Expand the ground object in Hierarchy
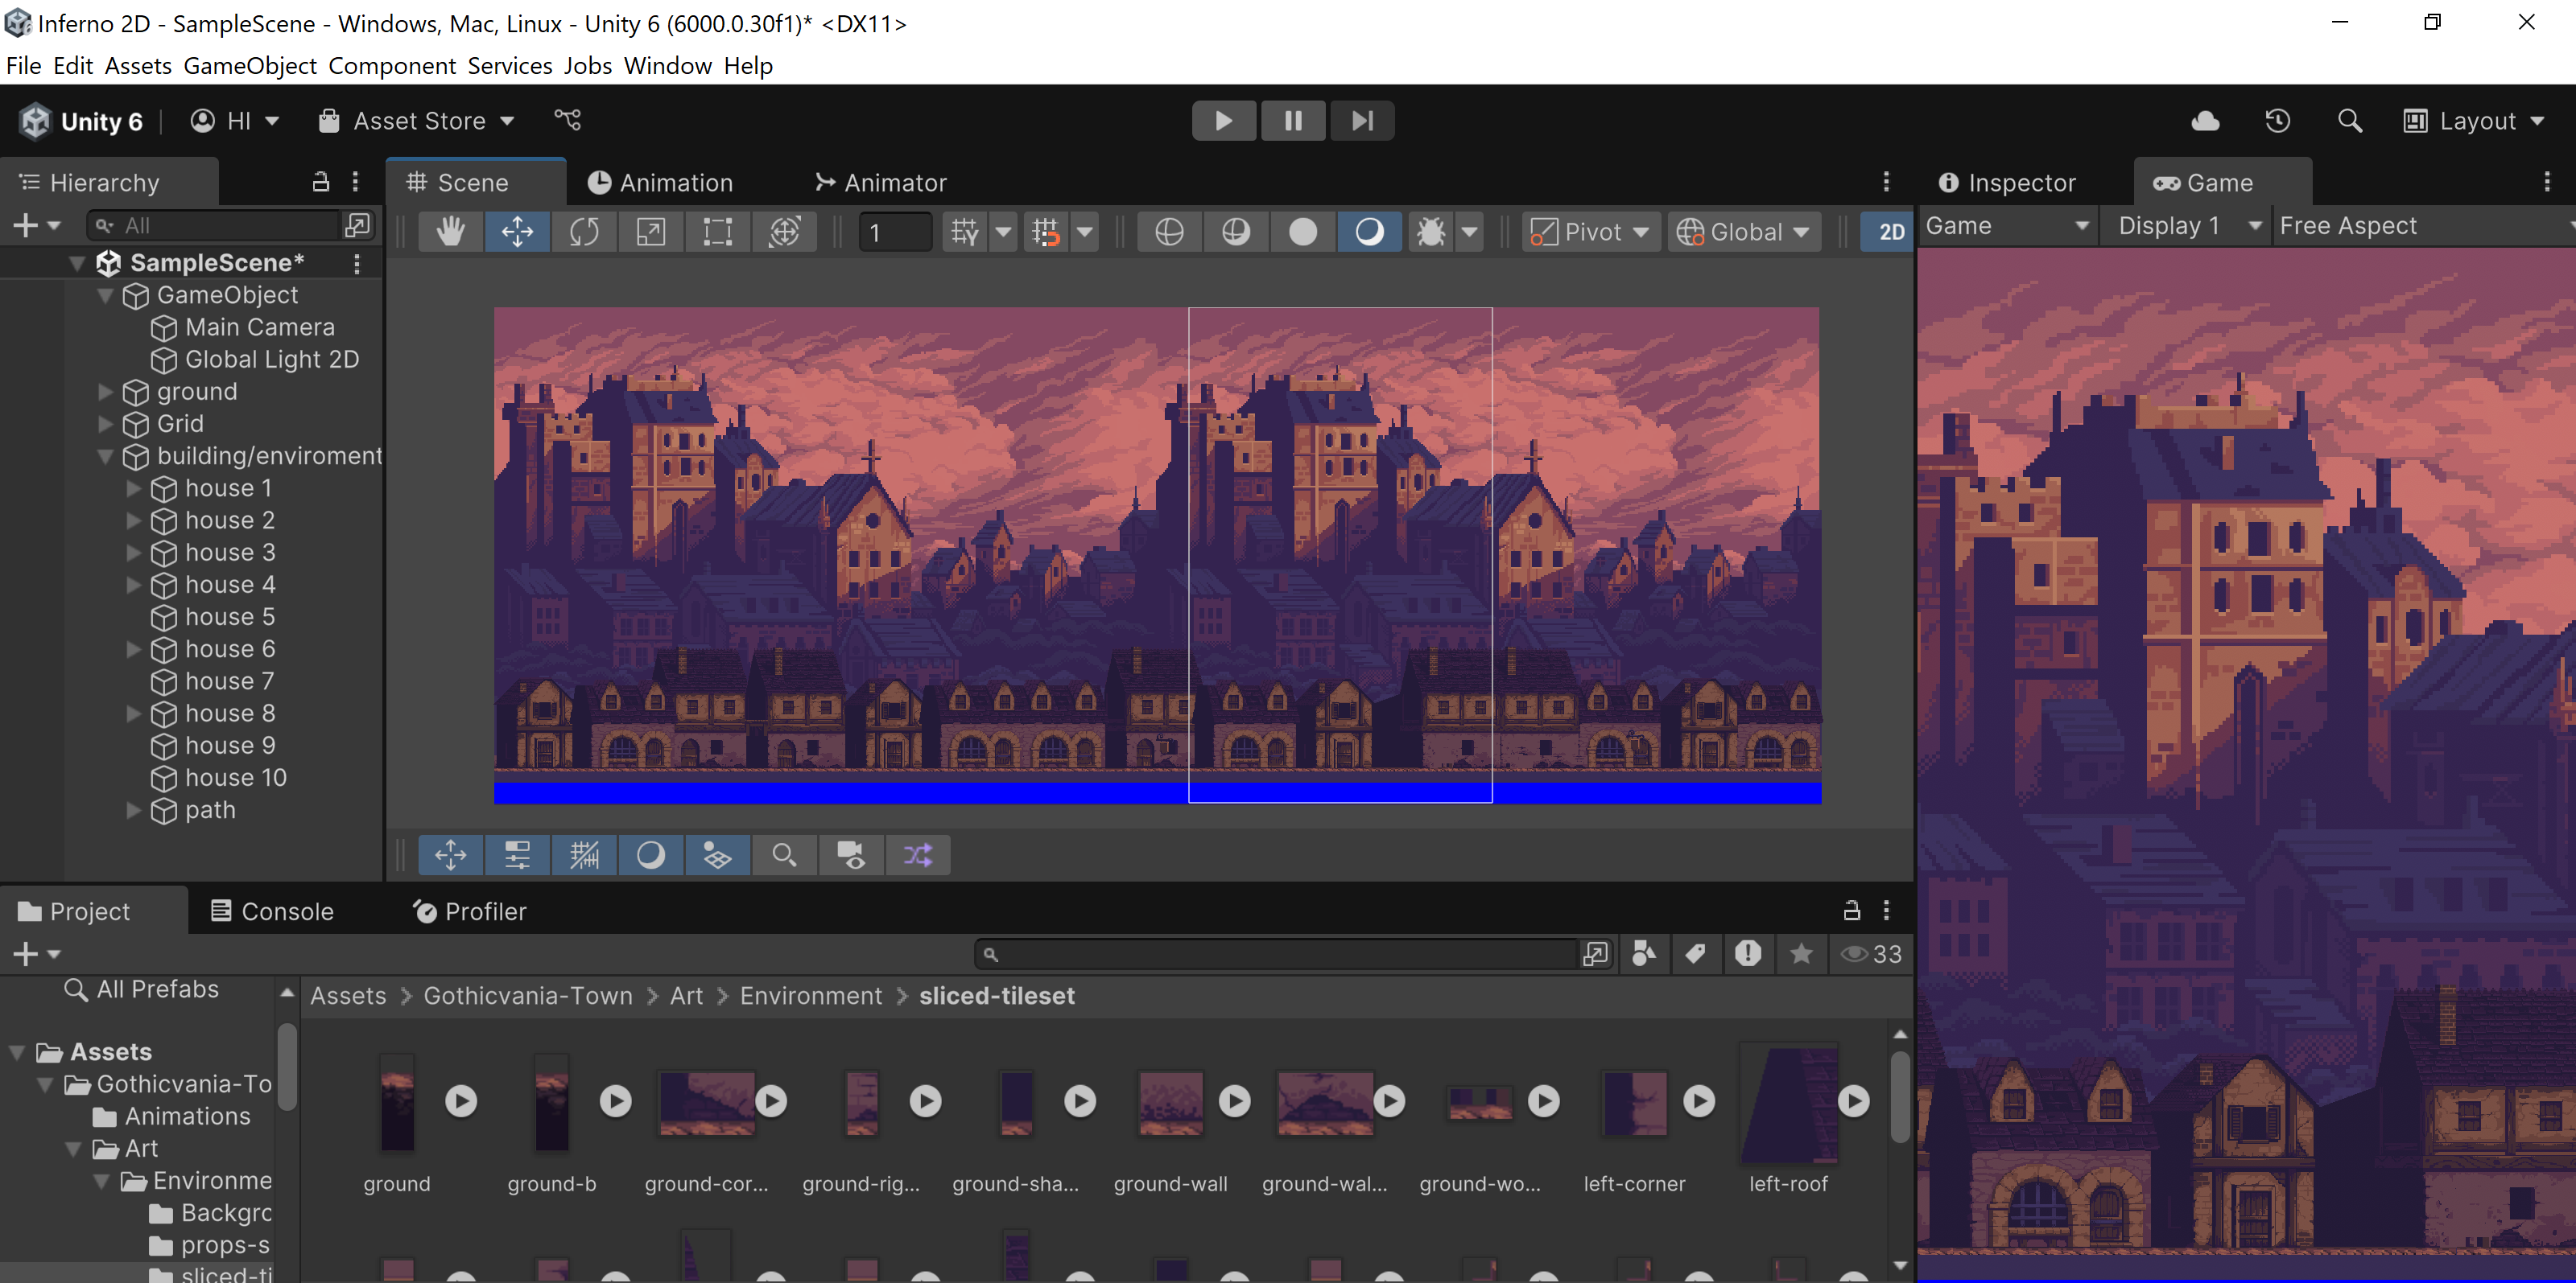 pyautogui.click(x=105, y=392)
